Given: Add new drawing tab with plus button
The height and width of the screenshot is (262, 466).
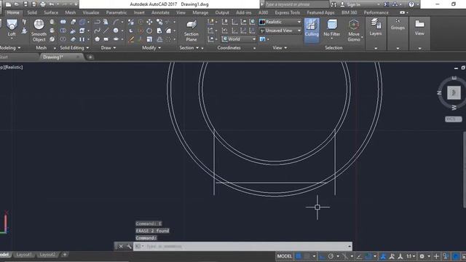Looking at the screenshot, I should [x=90, y=57].
